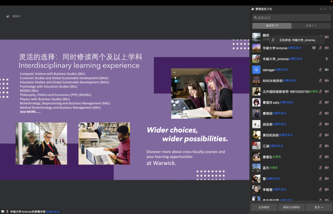This screenshot has width=333, height=214.
Task: Click muted mic icon beside 的屏幕共享 label
Action: click(x=7, y=212)
